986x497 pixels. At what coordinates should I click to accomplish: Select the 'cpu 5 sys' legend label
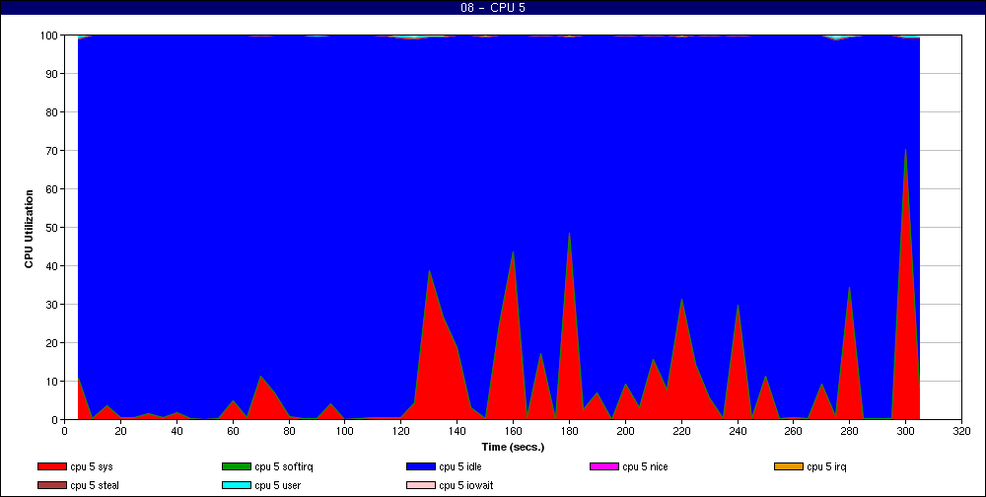coord(92,467)
